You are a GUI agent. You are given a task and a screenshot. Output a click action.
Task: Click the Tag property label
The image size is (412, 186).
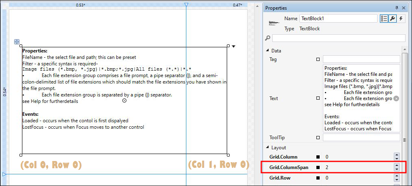click(273, 59)
